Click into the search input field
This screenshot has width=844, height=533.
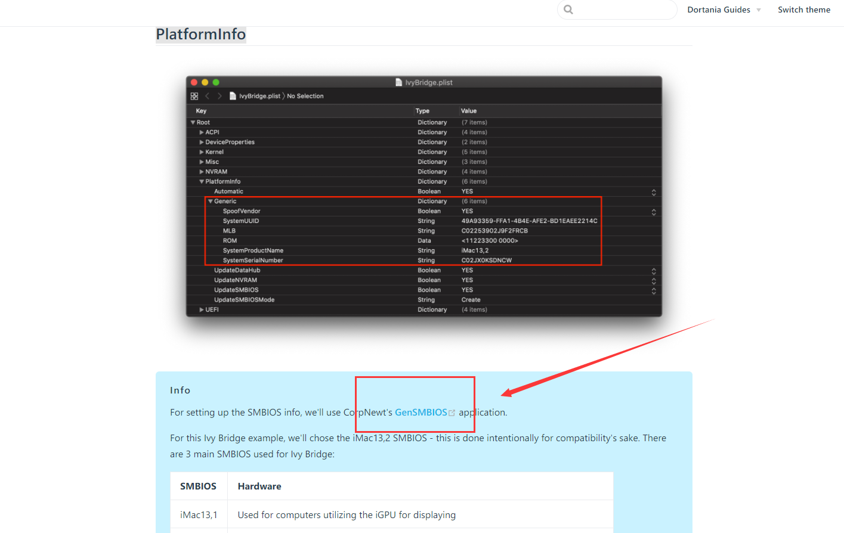pyautogui.click(x=623, y=10)
